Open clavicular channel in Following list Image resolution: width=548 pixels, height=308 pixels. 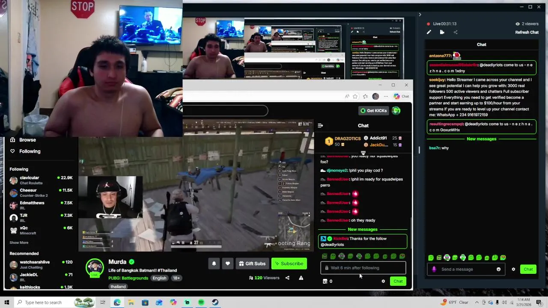[41, 180]
